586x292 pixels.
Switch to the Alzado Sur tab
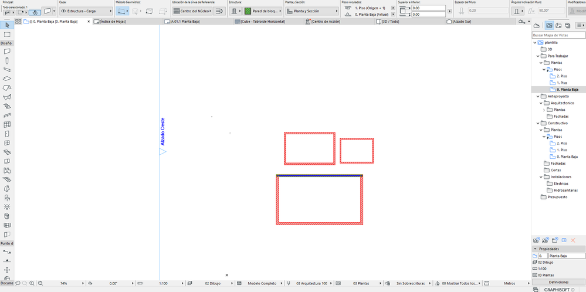461,22
